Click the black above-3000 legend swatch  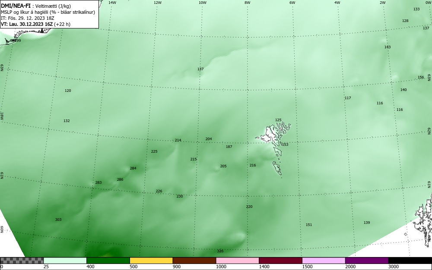pyautogui.click(x=410, y=261)
